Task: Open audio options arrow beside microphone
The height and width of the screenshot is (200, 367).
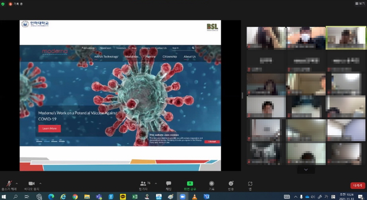Action: point(17,183)
